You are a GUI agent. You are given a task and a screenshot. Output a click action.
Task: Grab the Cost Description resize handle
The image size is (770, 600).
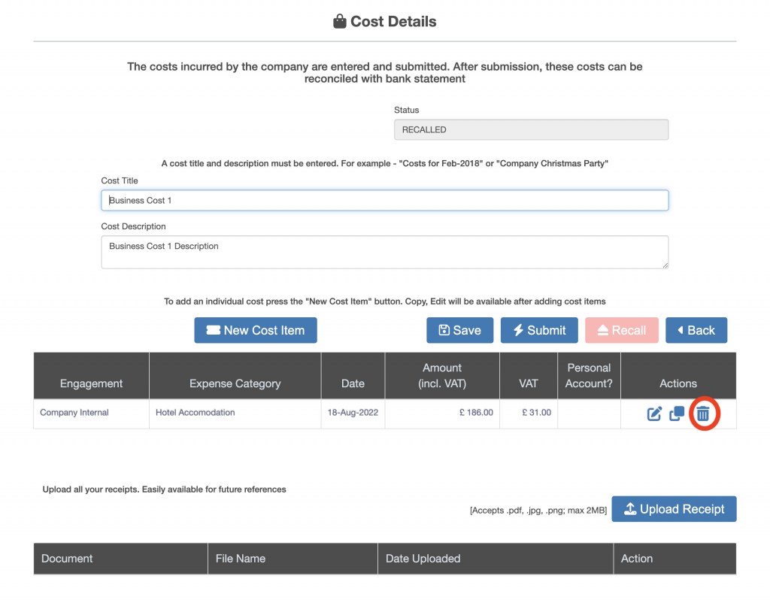click(x=665, y=265)
